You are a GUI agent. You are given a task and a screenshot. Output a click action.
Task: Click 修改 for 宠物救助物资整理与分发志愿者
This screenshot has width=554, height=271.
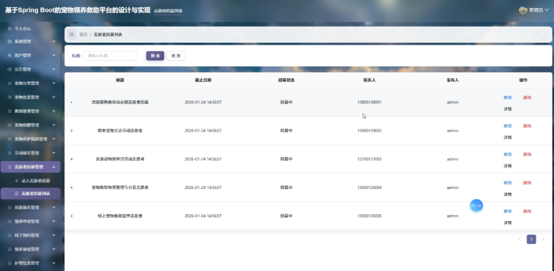(x=507, y=183)
